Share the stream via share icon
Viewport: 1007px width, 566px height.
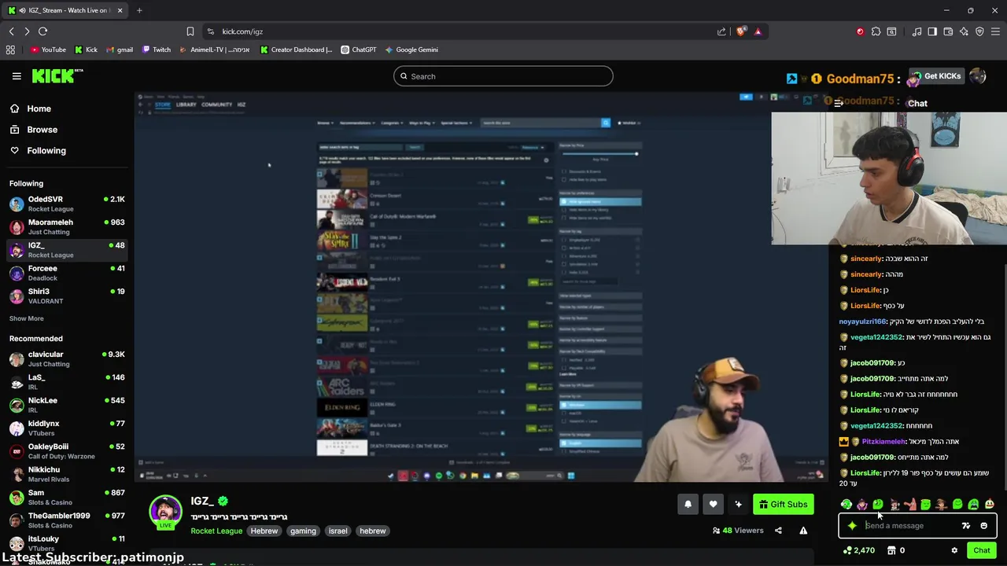778,531
